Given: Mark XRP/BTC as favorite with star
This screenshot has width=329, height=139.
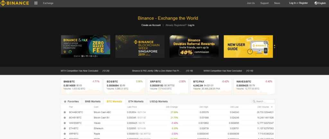Looking at the screenshot, I should click(65, 133).
